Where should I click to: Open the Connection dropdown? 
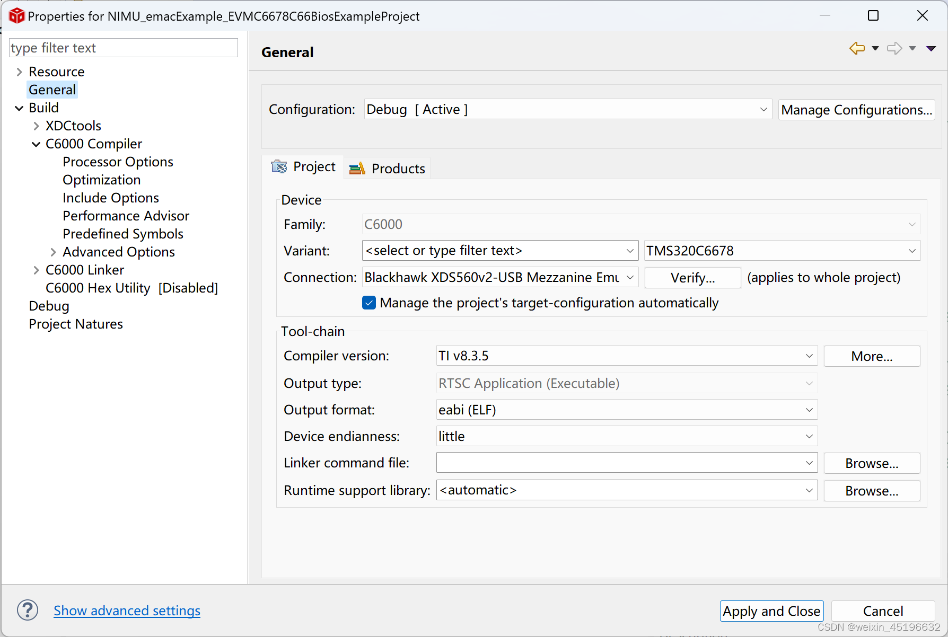(500, 277)
